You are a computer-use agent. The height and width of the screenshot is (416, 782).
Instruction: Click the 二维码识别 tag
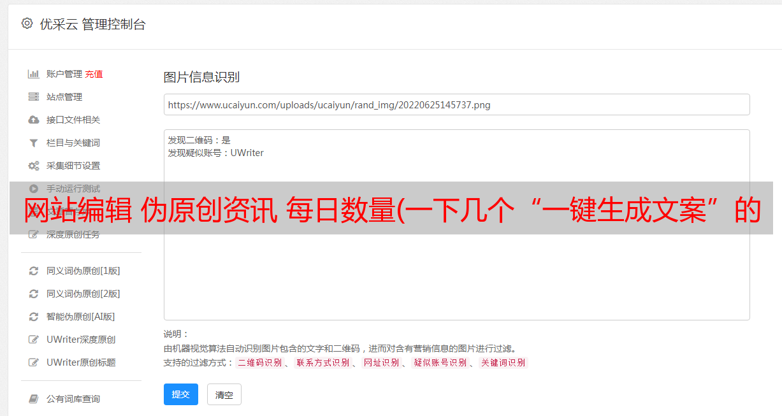(260, 362)
